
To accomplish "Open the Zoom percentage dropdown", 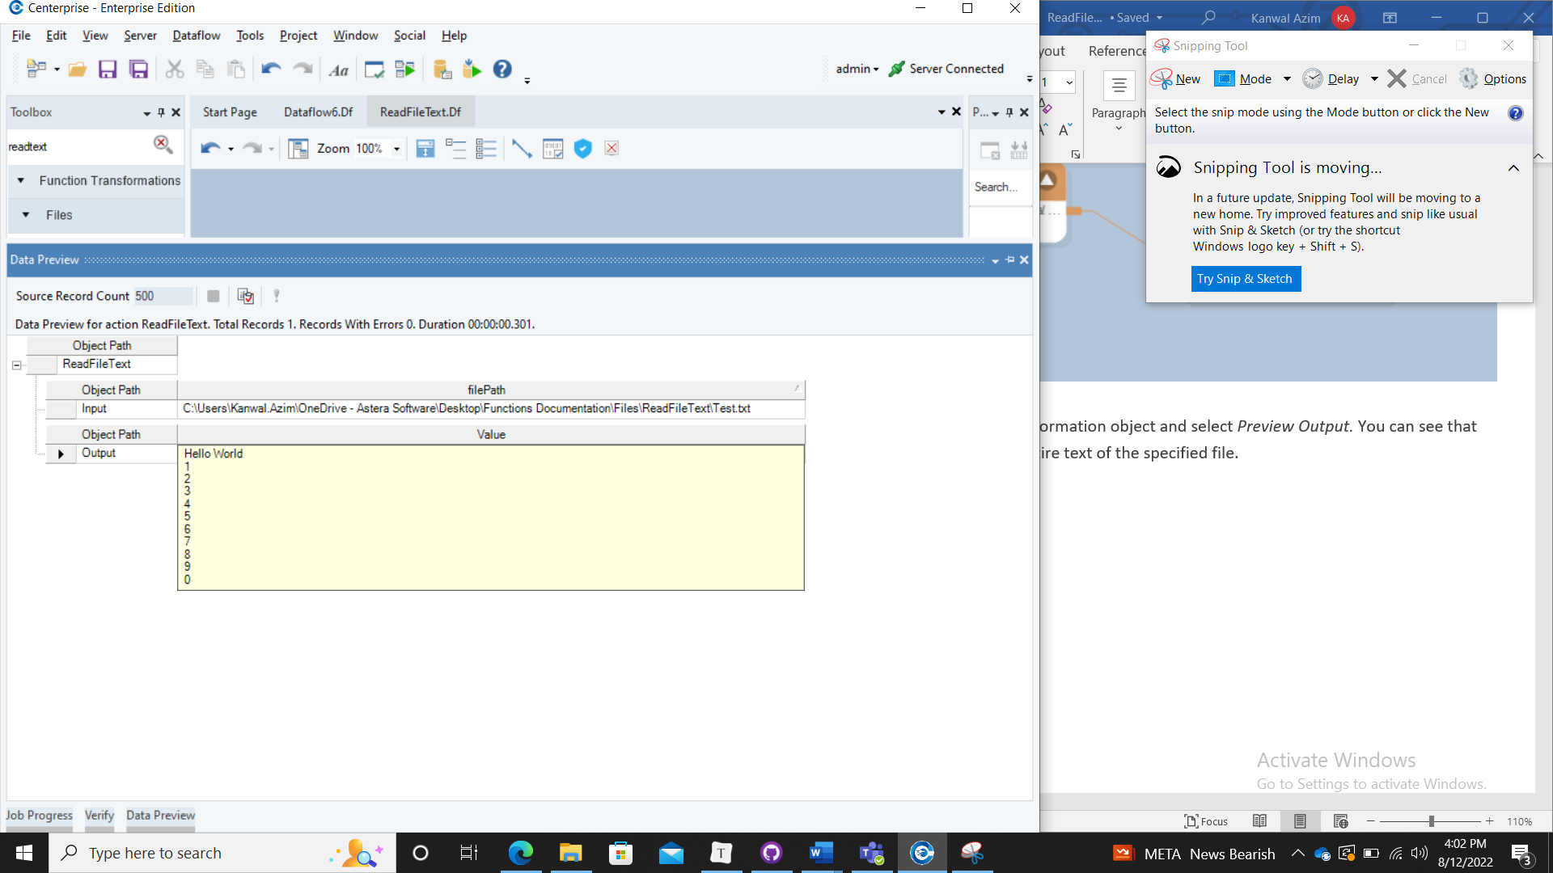I will pos(396,149).
